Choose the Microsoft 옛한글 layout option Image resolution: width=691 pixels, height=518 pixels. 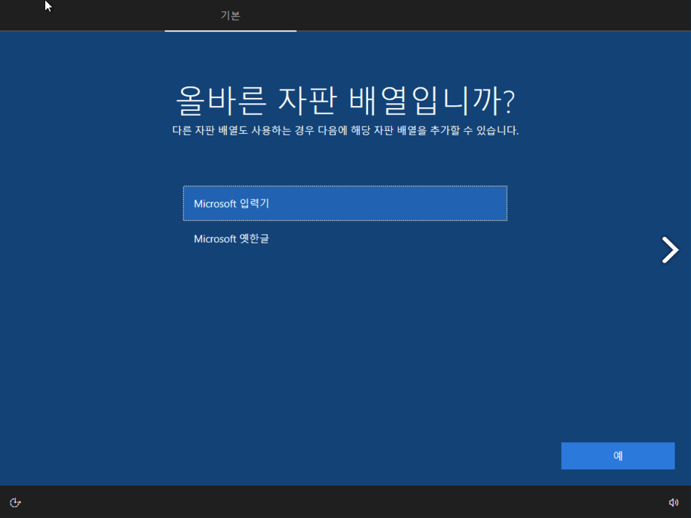(x=345, y=239)
